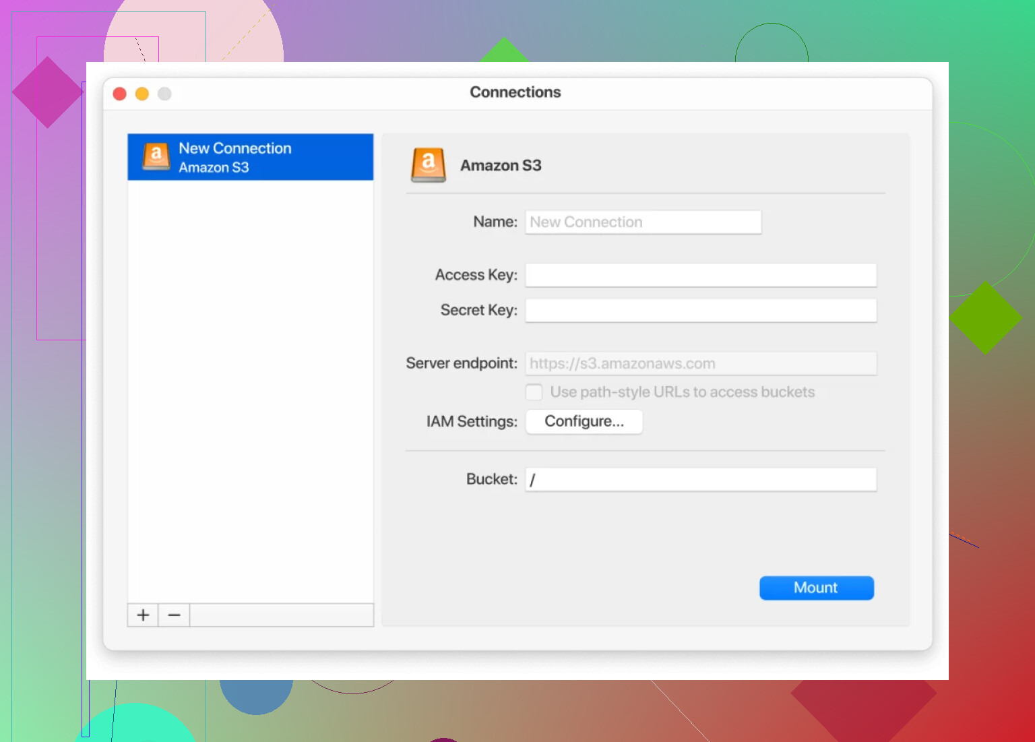The width and height of the screenshot is (1035, 742).
Task: Focus the Access Key field
Action: point(701,275)
